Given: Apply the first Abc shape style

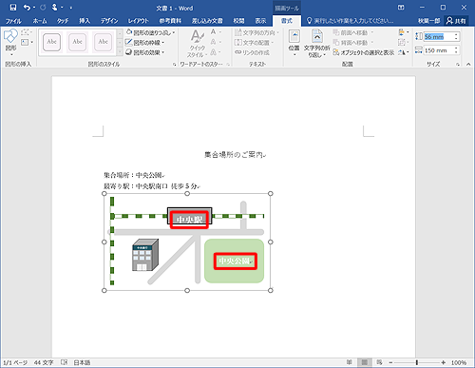Looking at the screenshot, I should click(x=51, y=42).
